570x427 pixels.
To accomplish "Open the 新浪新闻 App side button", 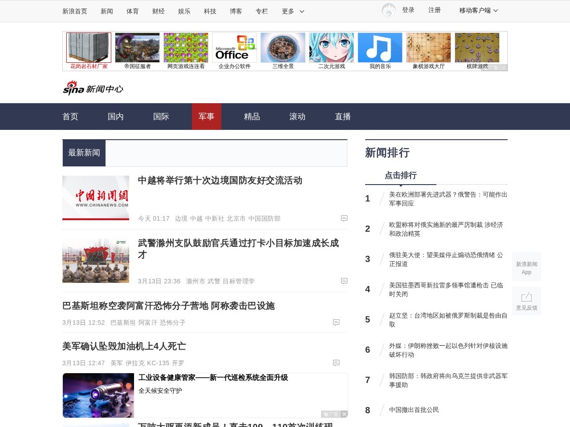I will point(526,267).
